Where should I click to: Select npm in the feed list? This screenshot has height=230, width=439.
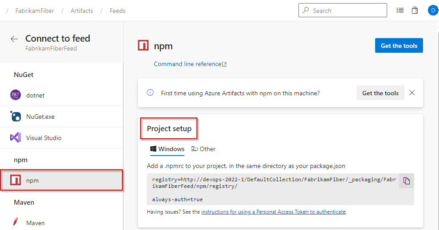61,180
